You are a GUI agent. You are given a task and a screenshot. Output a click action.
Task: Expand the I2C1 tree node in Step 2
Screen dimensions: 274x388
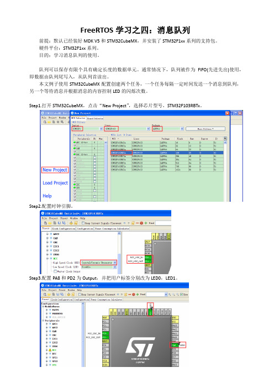[48, 246]
